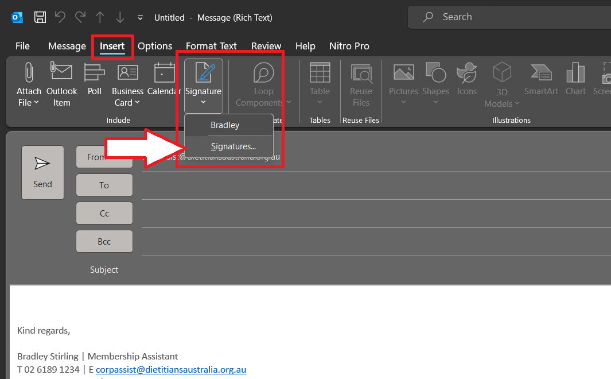Choose the Bradley signature from menu
This screenshot has height=379, width=611.
(x=225, y=125)
